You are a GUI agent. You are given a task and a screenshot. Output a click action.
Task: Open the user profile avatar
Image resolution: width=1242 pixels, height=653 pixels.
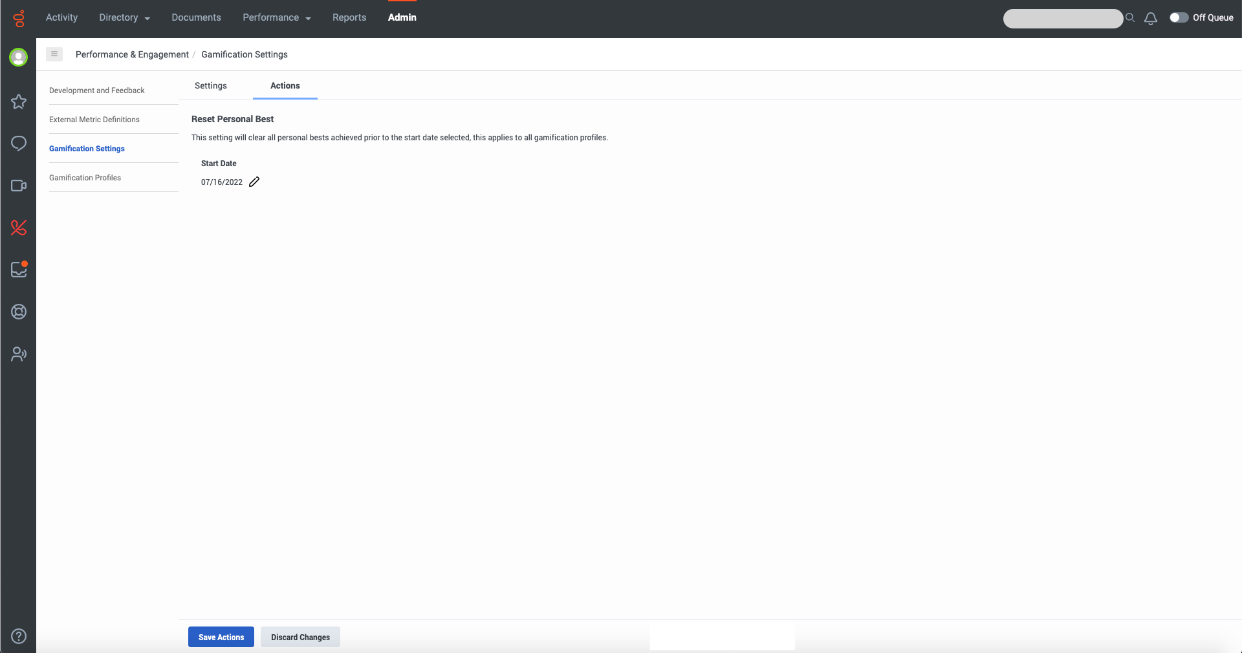[x=19, y=58]
